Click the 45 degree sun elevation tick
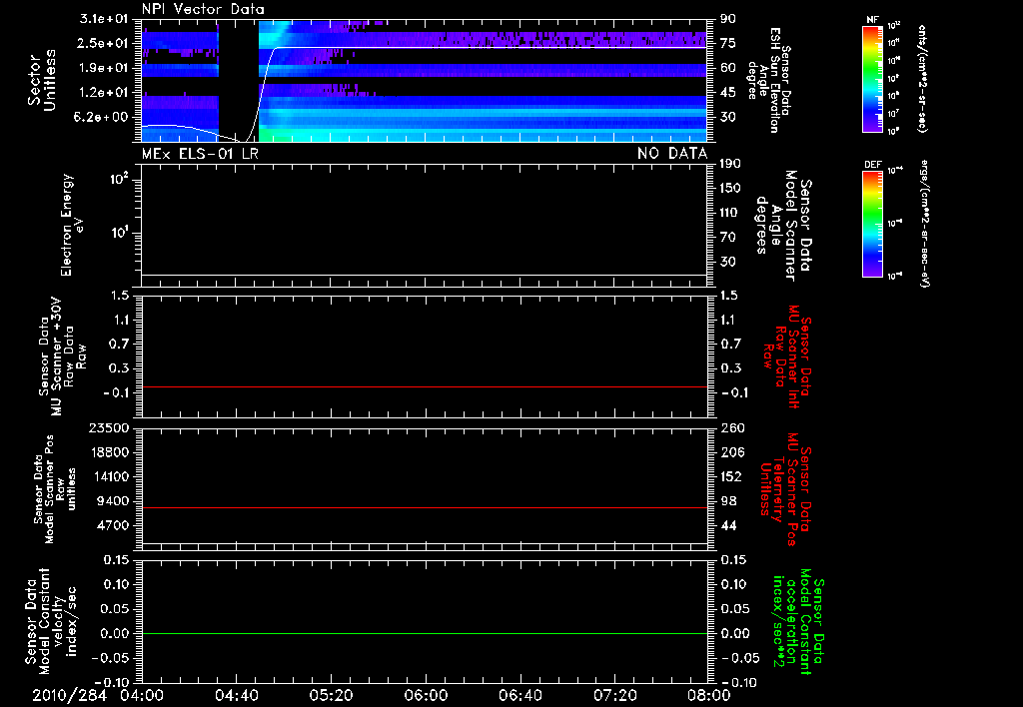 click(728, 93)
